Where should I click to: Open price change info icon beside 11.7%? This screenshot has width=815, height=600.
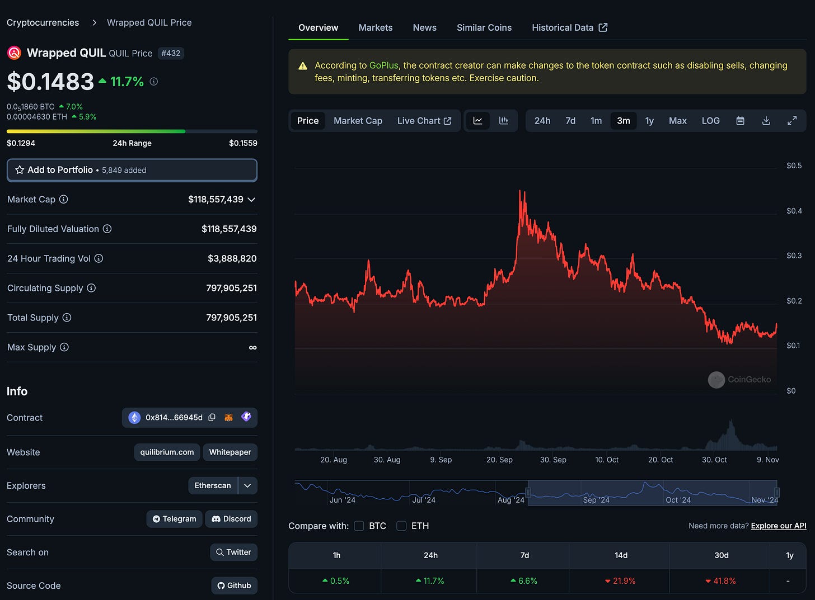[153, 82]
